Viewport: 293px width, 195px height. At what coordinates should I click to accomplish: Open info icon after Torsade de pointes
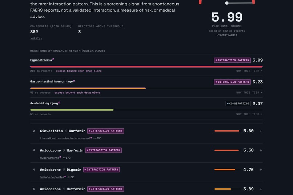[x=65, y=176]
